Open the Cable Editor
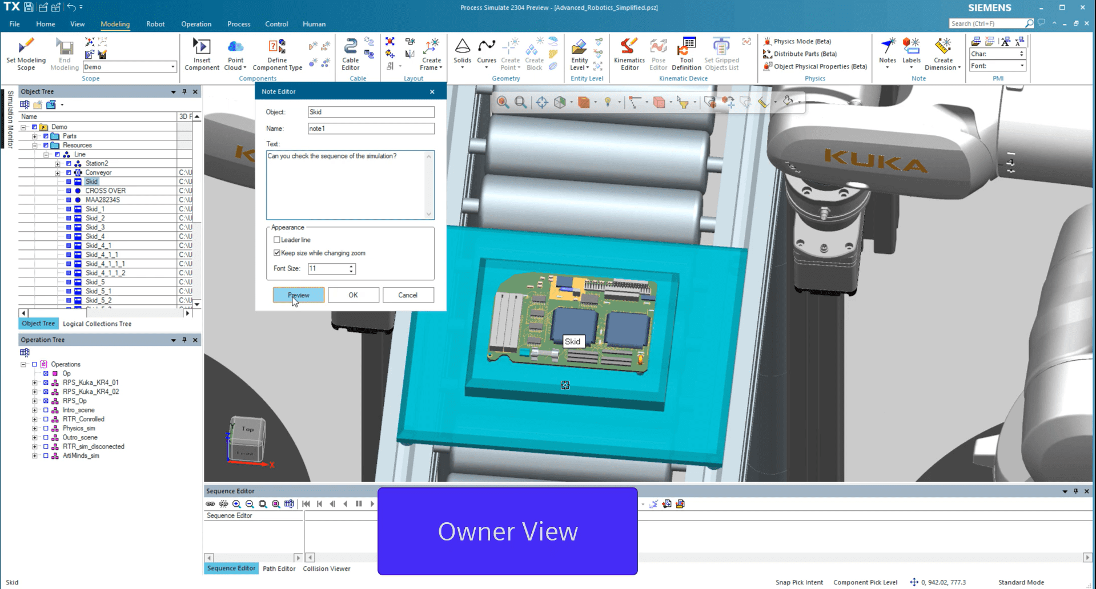Viewport: 1096px width, 589px height. [350, 54]
